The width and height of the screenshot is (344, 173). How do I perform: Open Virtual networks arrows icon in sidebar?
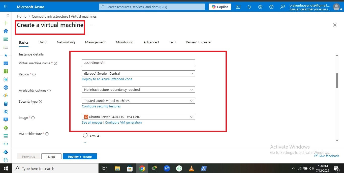[6, 144]
